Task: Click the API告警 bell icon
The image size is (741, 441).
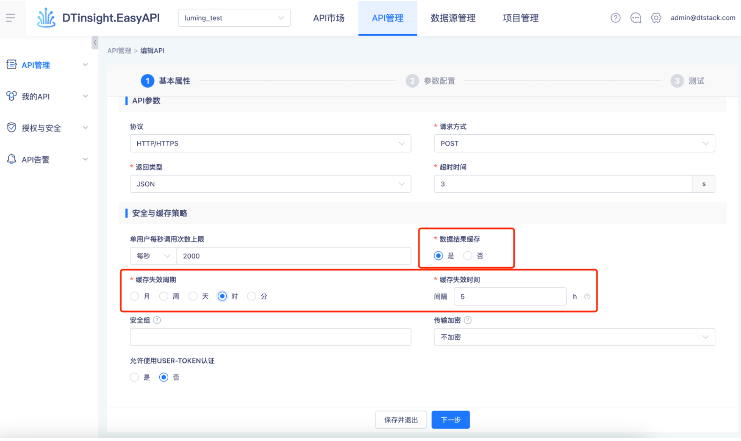Action: click(x=11, y=159)
